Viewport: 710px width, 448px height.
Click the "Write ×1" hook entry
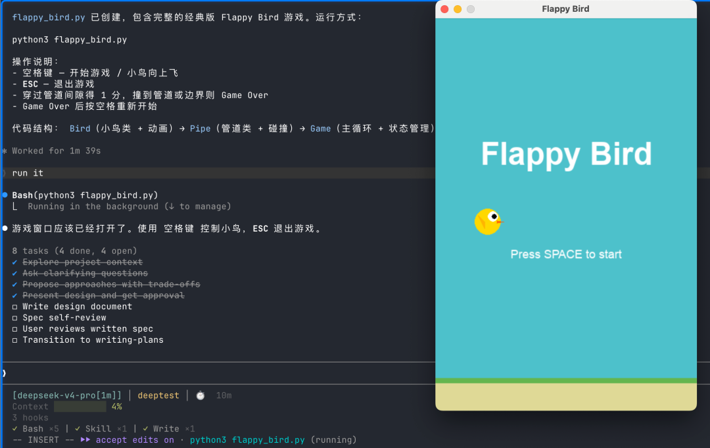pyautogui.click(x=168, y=428)
